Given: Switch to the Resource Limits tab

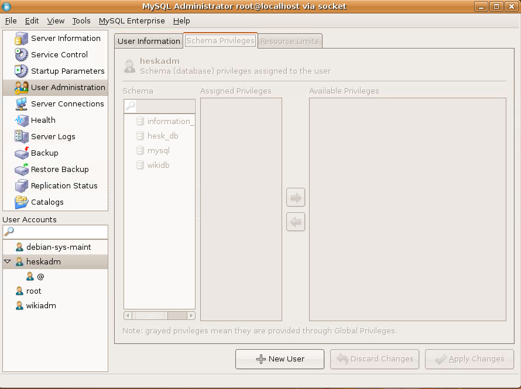Looking at the screenshot, I should pos(290,41).
